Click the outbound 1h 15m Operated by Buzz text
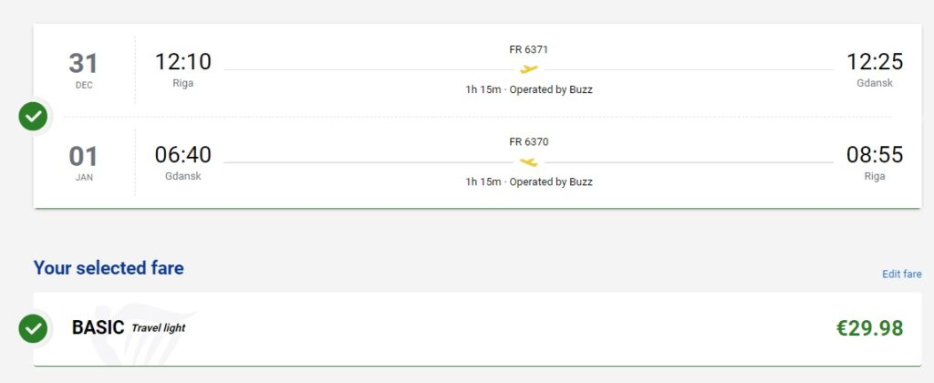934x383 pixels. [x=528, y=89]
